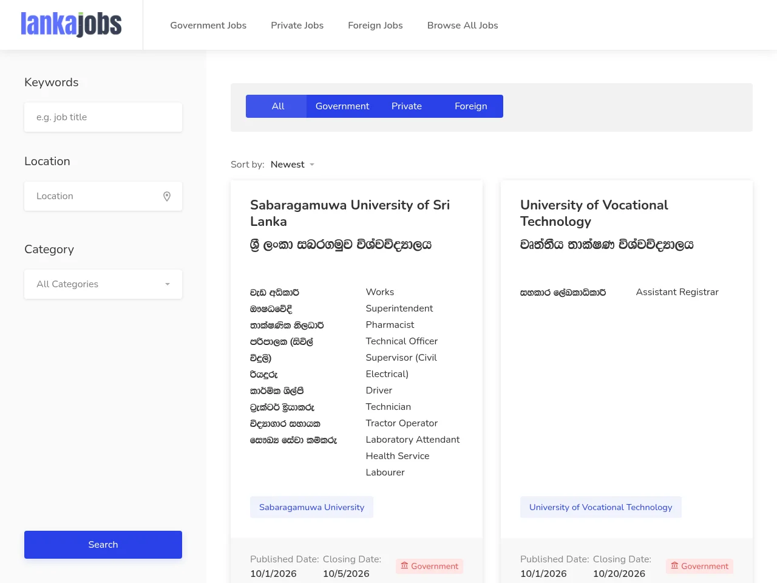777x583 pixels.
Task: Click the Sinhala title වෘත්තීය තාක්ෂණ විශ්වවිද්‍යාලය
Action: (x=607, y=245)
